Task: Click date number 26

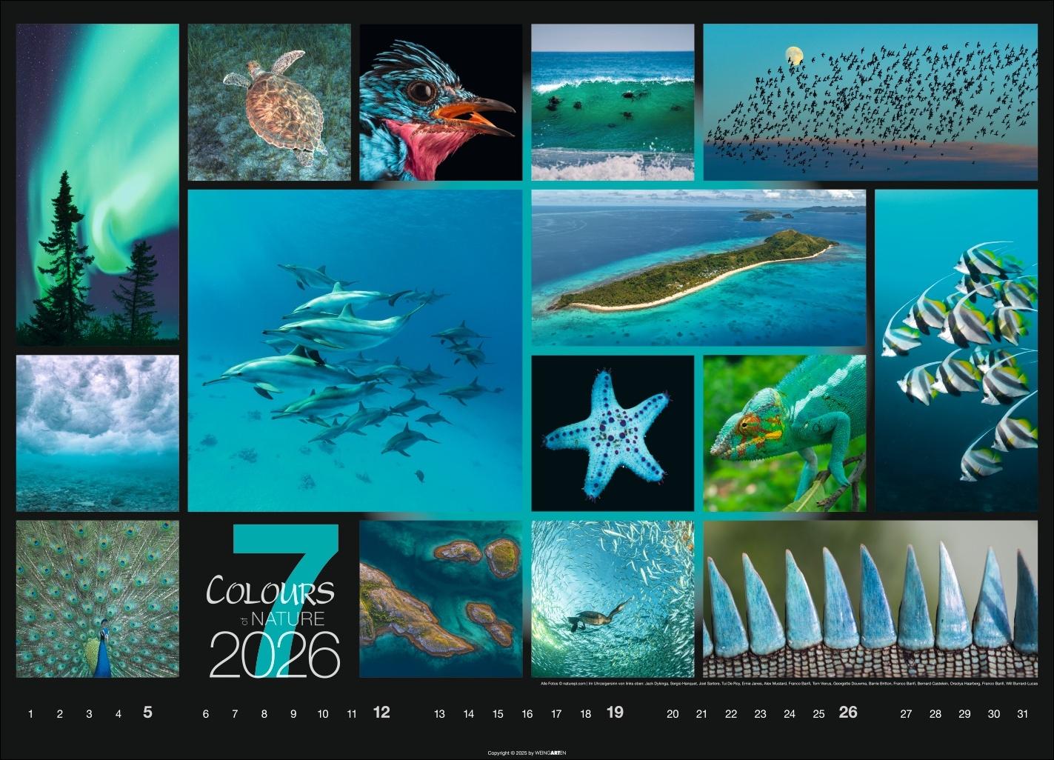Action: [x=848, y=713]
